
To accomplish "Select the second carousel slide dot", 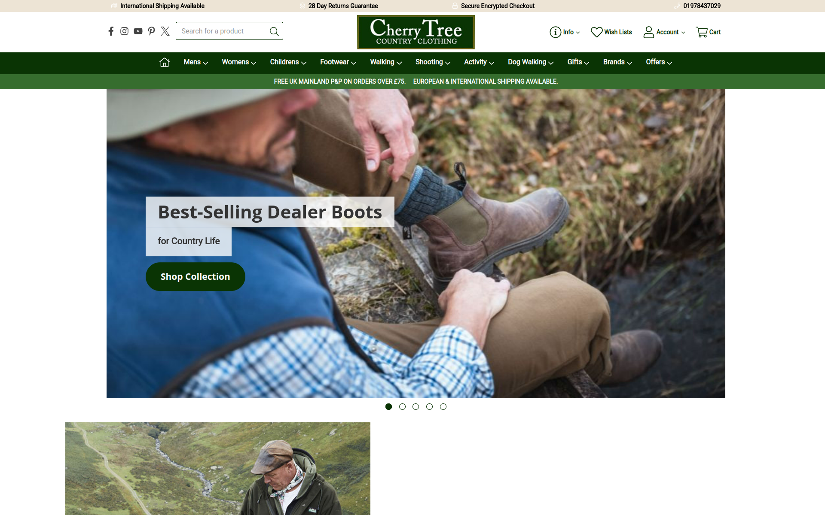I will (x=402, y=406).
